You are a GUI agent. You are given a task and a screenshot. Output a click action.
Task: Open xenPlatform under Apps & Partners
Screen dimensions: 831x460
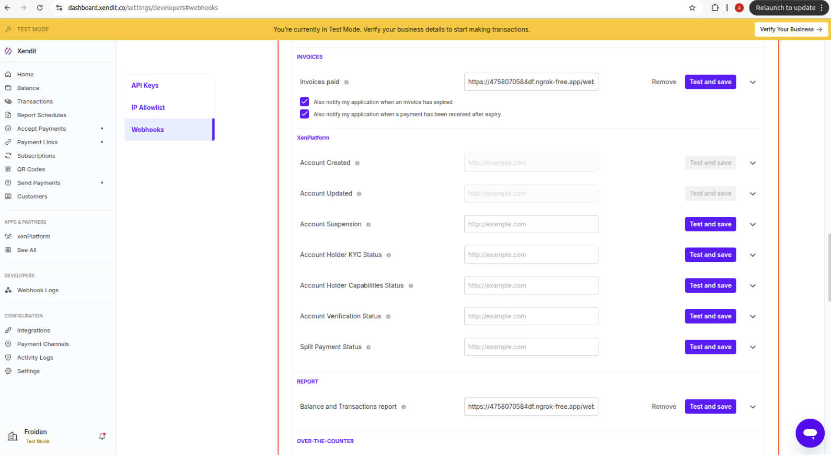(x=33, y=236)
